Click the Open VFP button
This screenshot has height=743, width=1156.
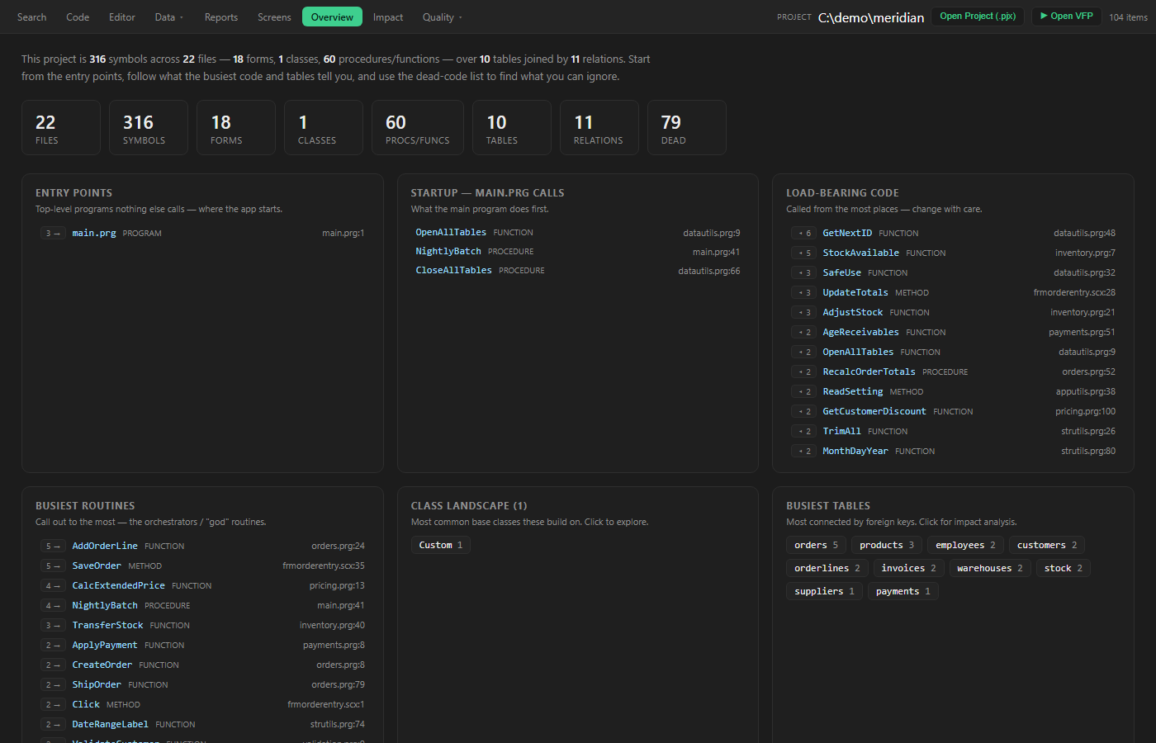[x=1066, y=16]
